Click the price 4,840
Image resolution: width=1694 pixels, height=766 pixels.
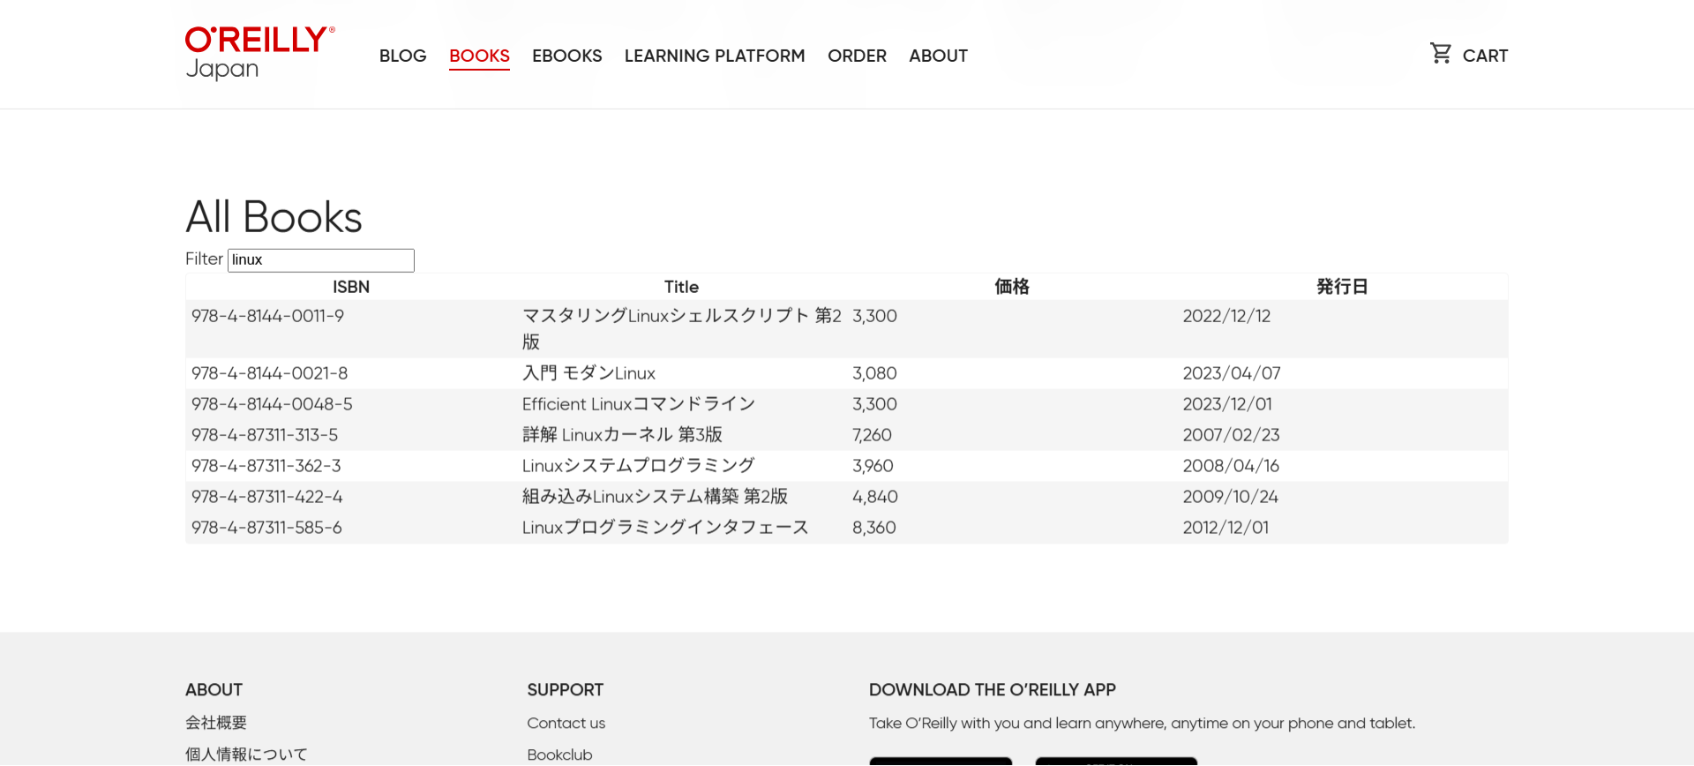(x=875, y=497)
